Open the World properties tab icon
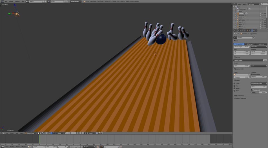 (245, 30)
